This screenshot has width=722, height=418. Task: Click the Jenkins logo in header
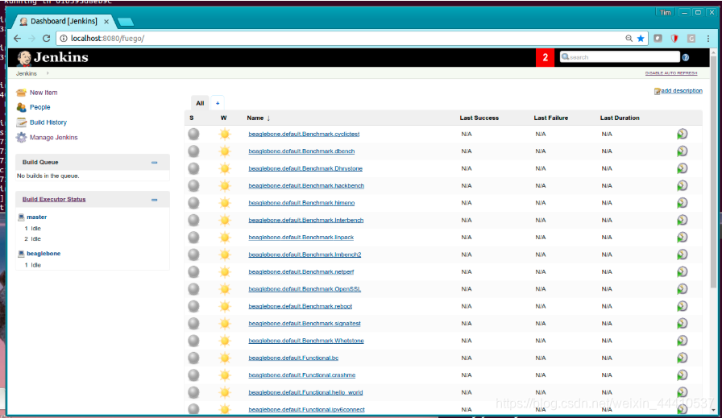pos(52,57)
